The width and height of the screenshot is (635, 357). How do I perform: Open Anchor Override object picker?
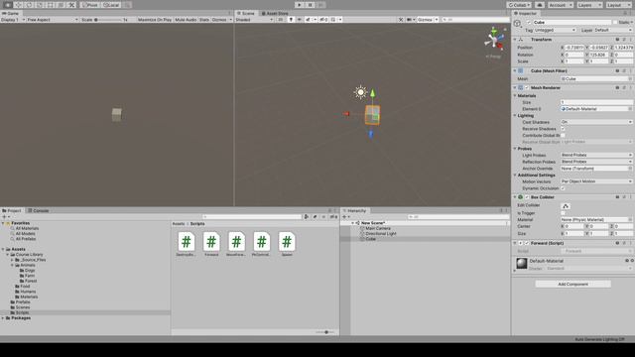(x=630, y=169)
